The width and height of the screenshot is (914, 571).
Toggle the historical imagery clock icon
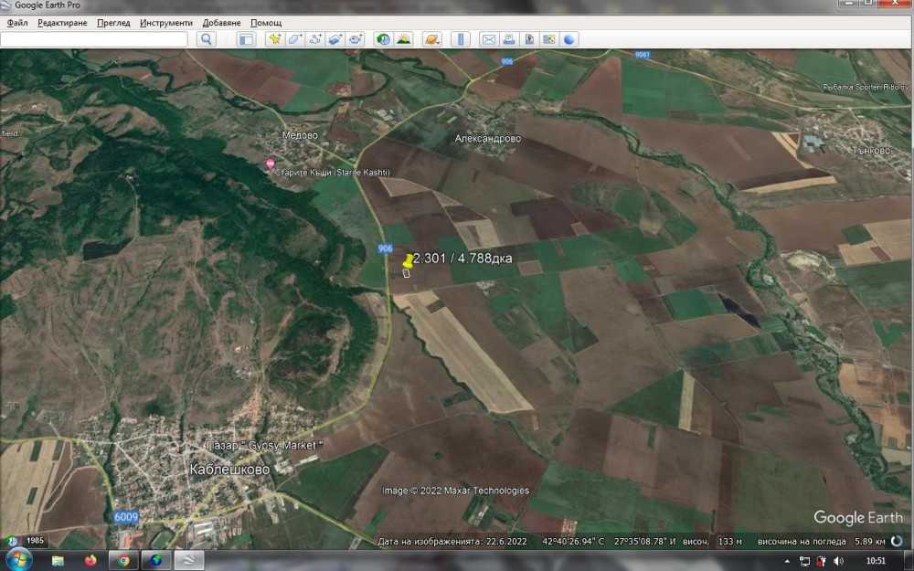click(383, 39)
